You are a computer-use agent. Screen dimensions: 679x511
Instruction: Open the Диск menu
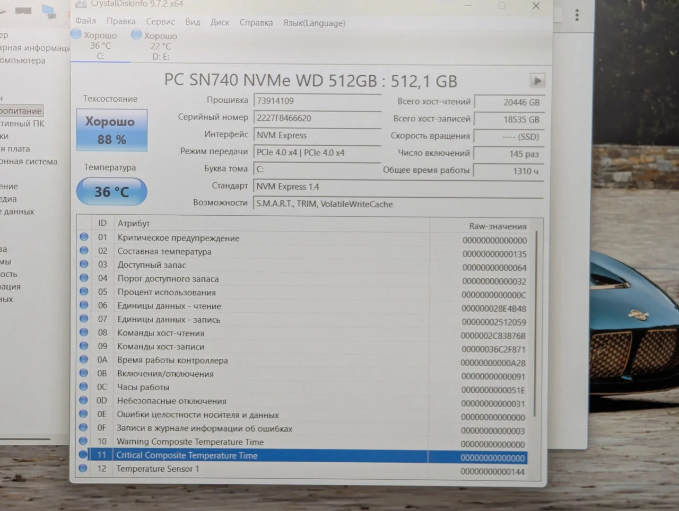[220, 22]
